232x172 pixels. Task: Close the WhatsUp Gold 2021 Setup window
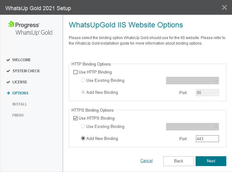click(x=224, y=7)
